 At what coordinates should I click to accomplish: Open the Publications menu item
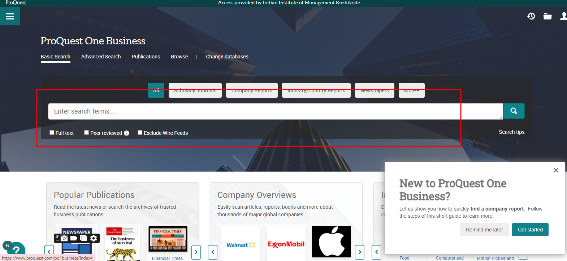146,57
